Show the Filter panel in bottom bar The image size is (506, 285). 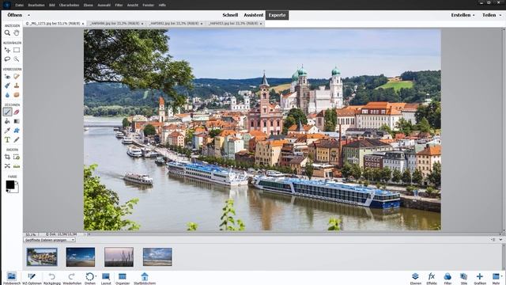coord(447,278)
